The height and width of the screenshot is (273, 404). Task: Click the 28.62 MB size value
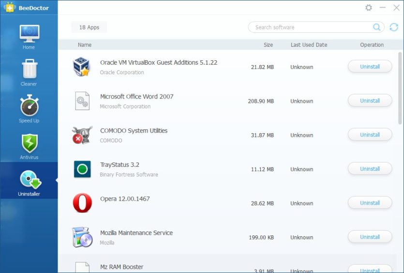click(262, 204)
